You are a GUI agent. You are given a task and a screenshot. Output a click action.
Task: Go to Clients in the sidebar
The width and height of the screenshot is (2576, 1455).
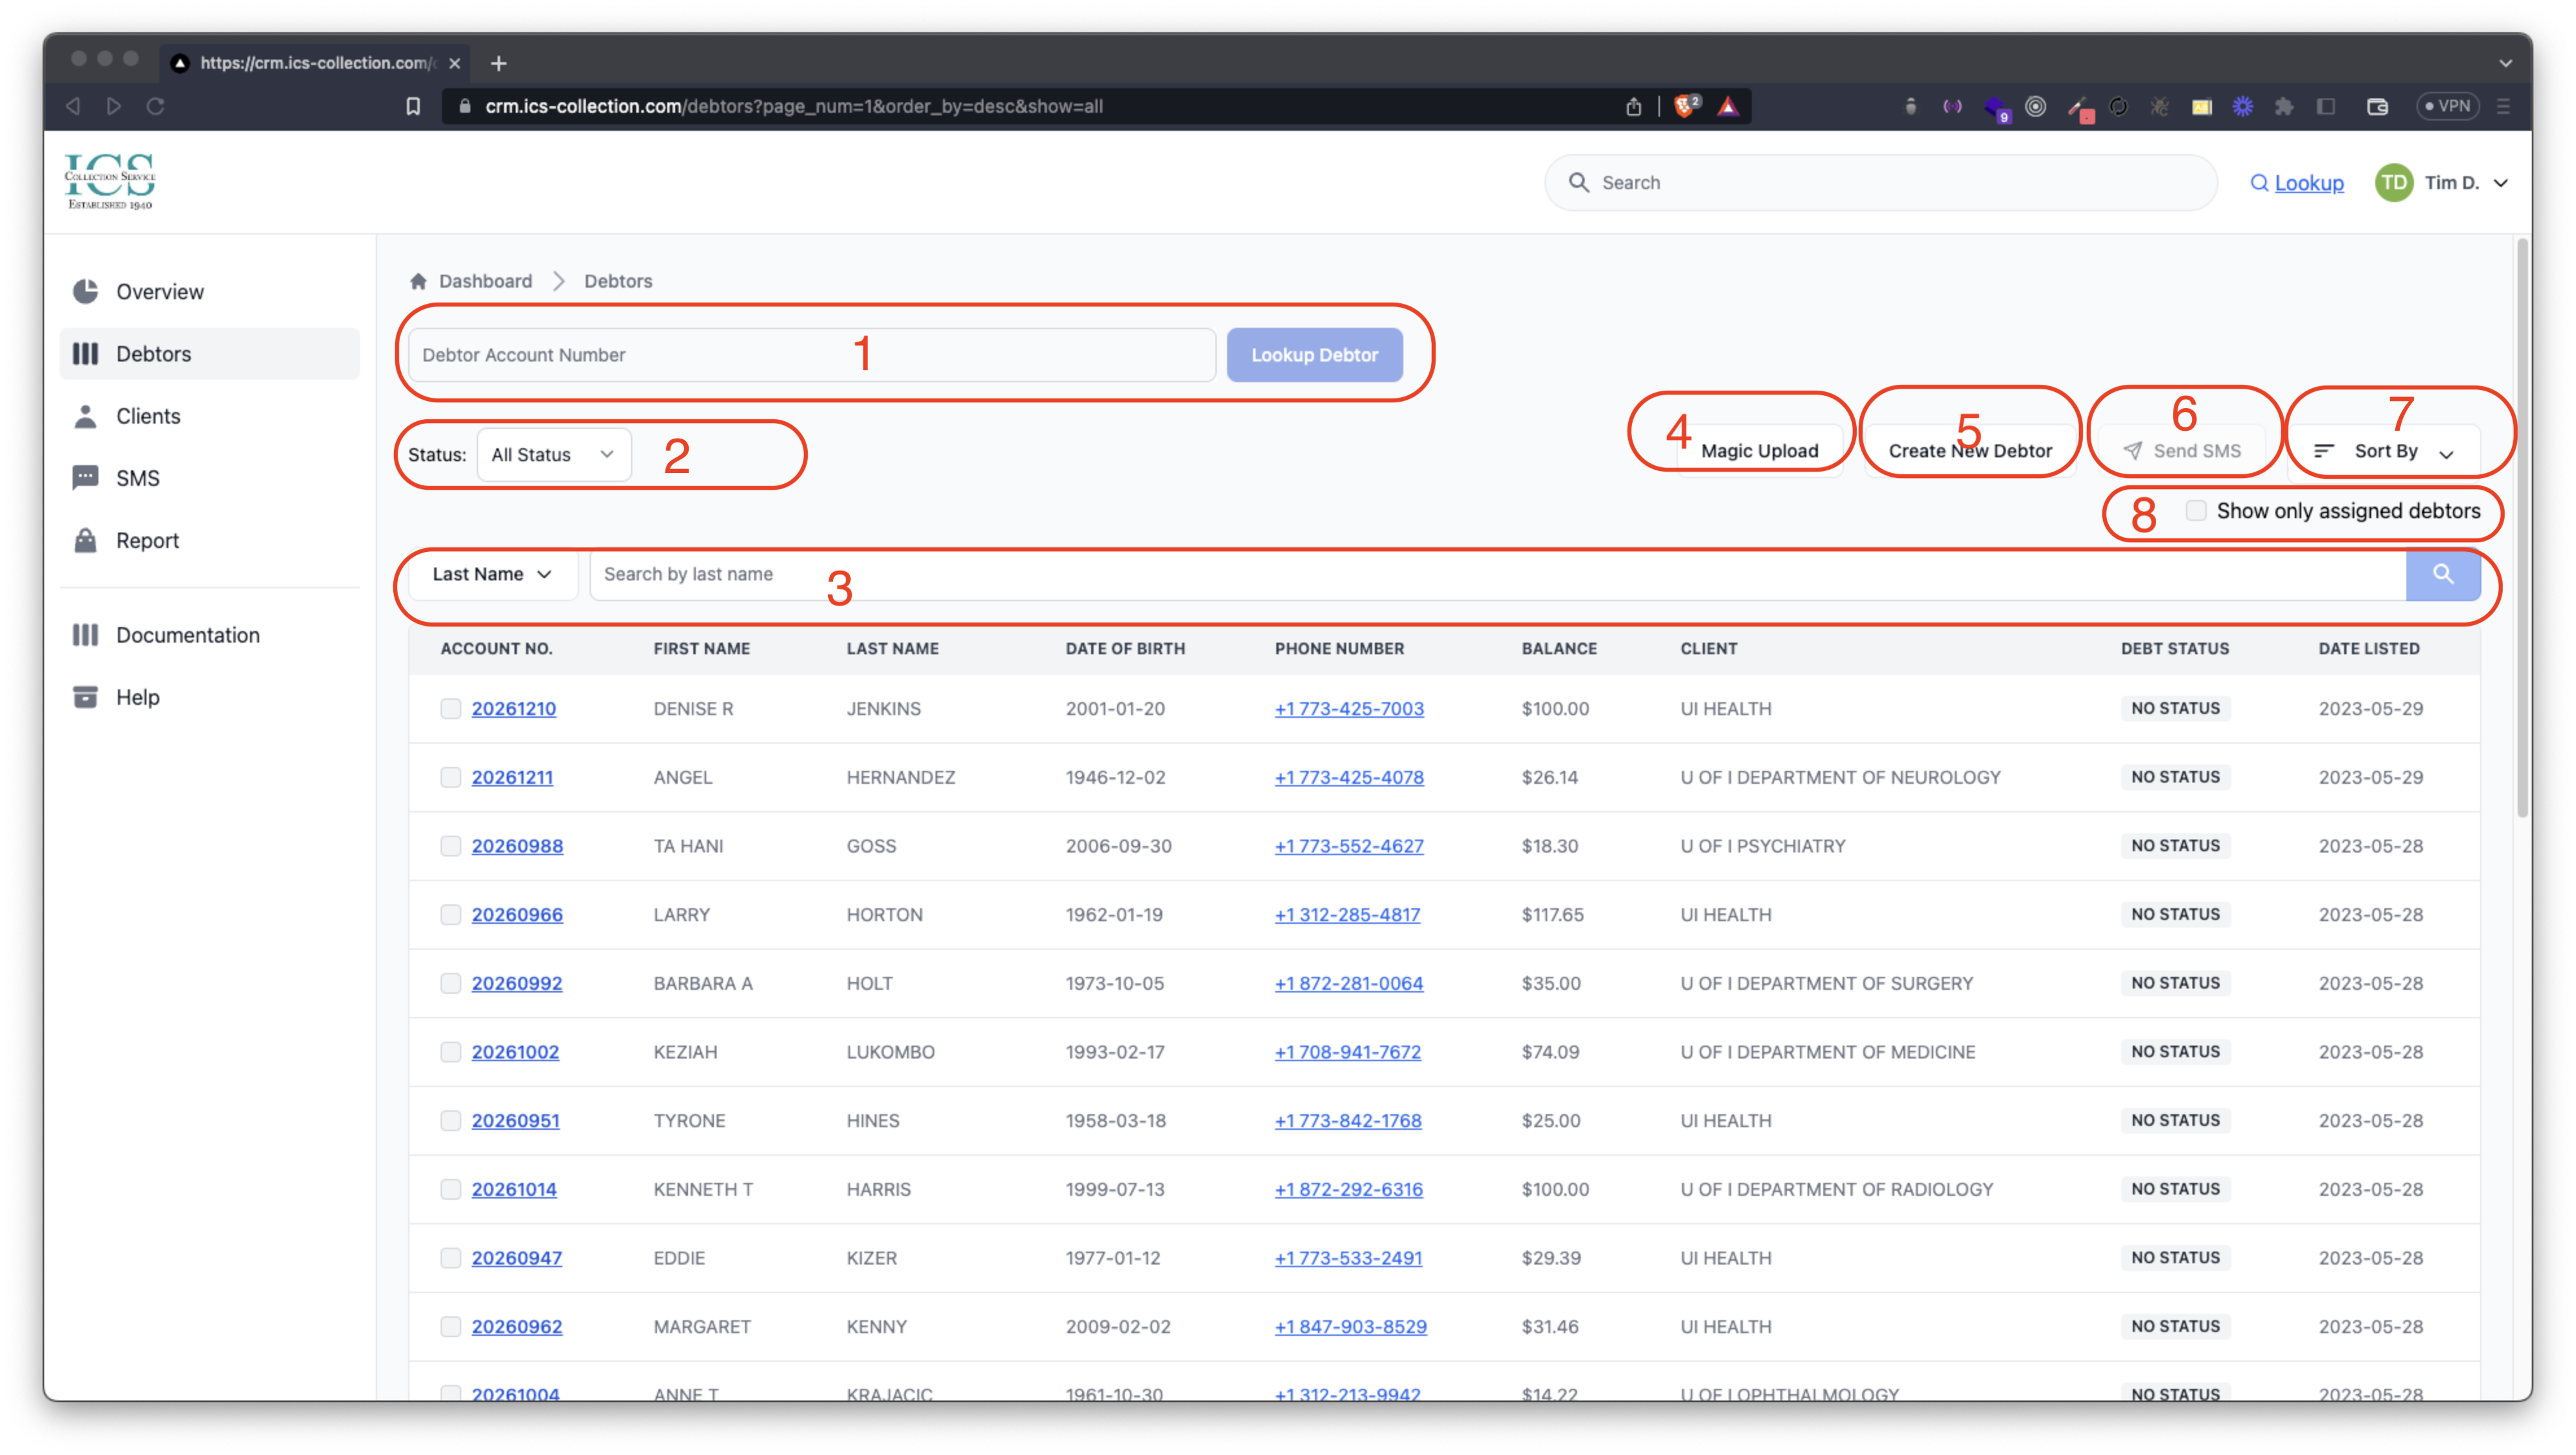[148, 416]
